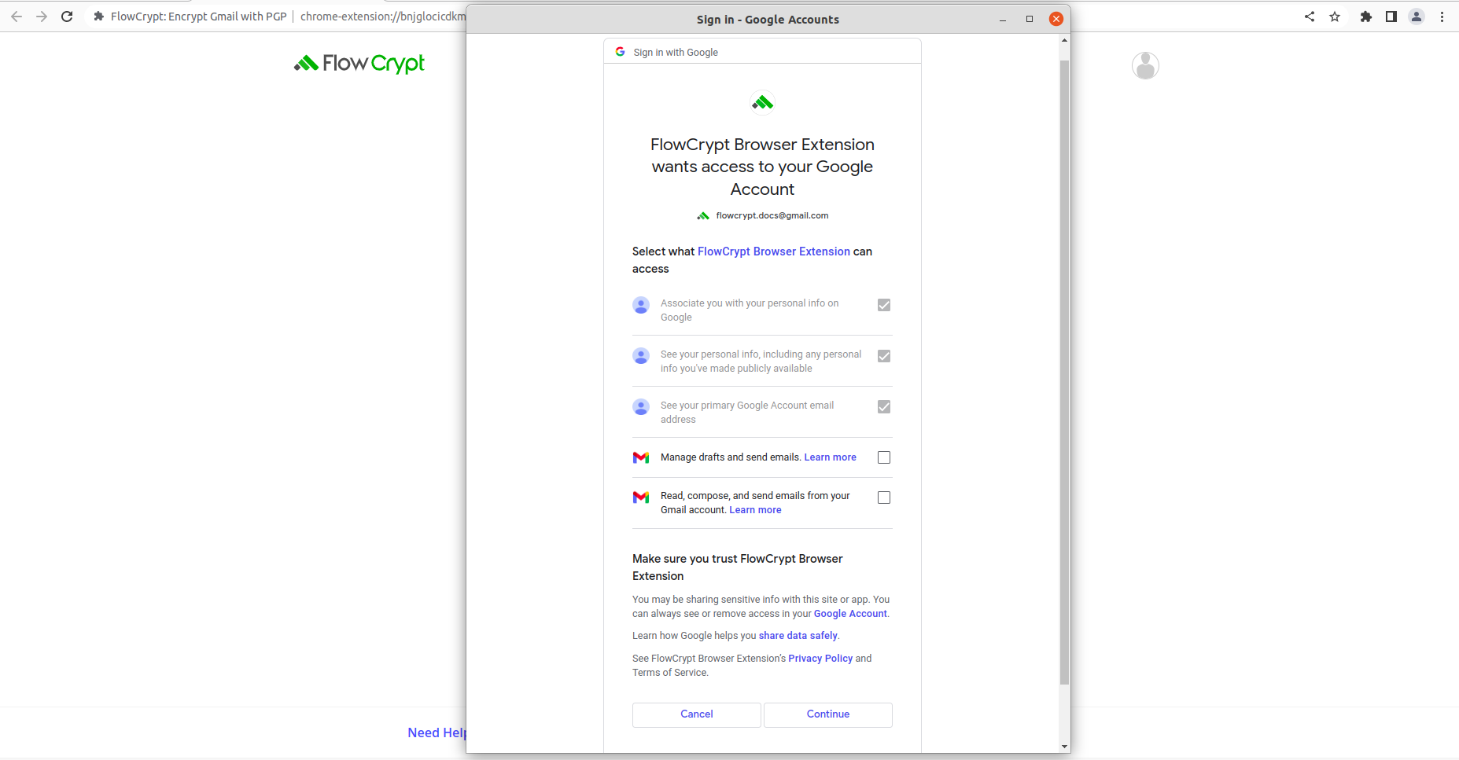Click 'Sign in with Google' header text
Viewport: 1459px width, 760px height.
[676, 53]
